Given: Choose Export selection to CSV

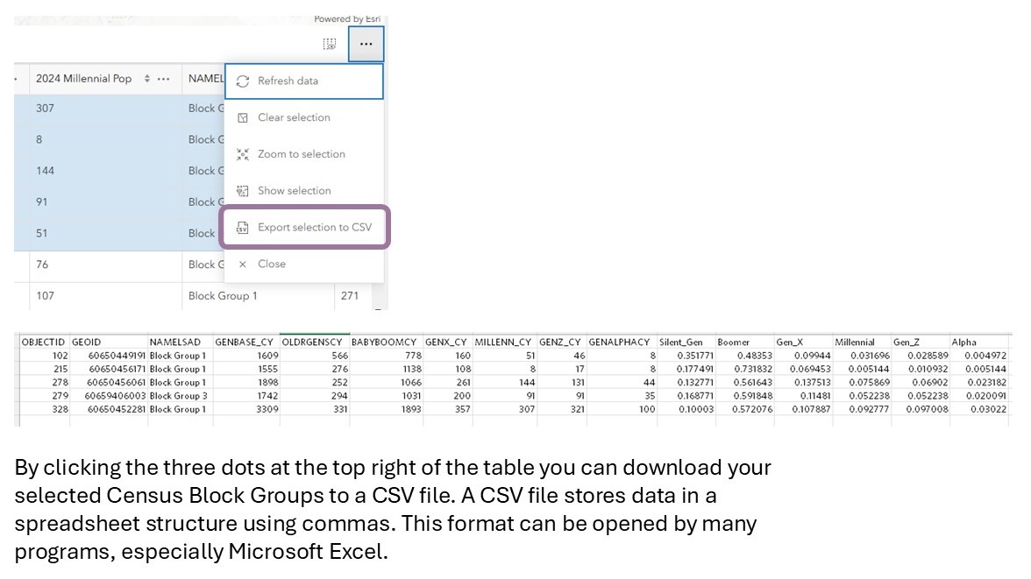Looking at the screenshot, I should click(x=314, y=228).
